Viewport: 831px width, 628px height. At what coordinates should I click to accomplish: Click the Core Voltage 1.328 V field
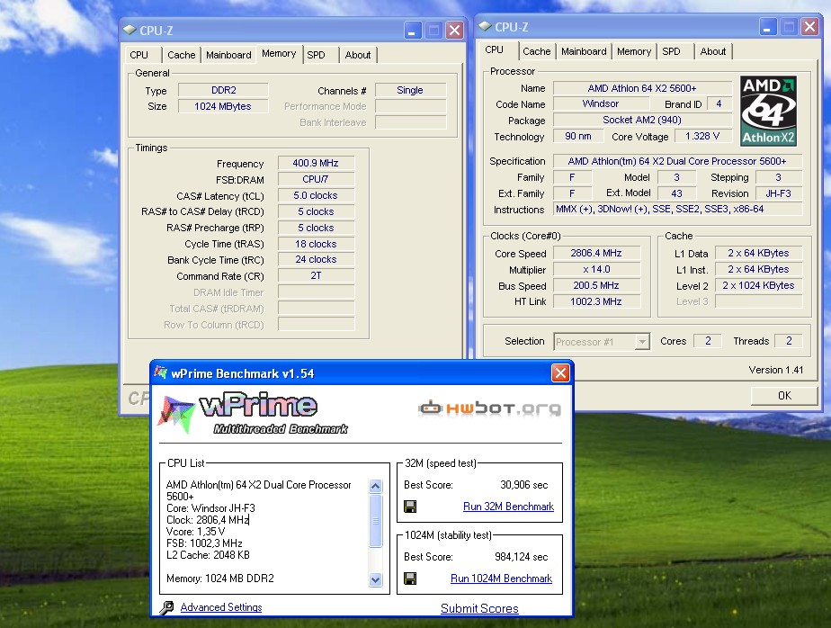[x=702, y=137]
